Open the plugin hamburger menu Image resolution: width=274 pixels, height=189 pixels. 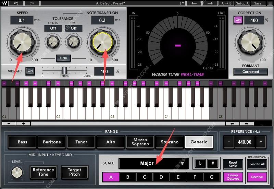coord(270,3)
